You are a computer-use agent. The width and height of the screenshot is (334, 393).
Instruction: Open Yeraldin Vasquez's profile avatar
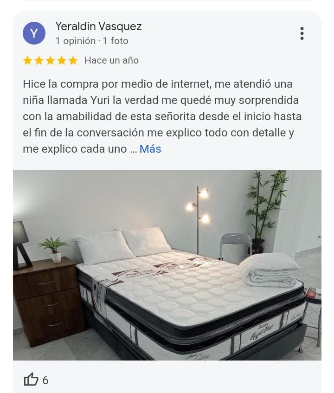point(34,33)
